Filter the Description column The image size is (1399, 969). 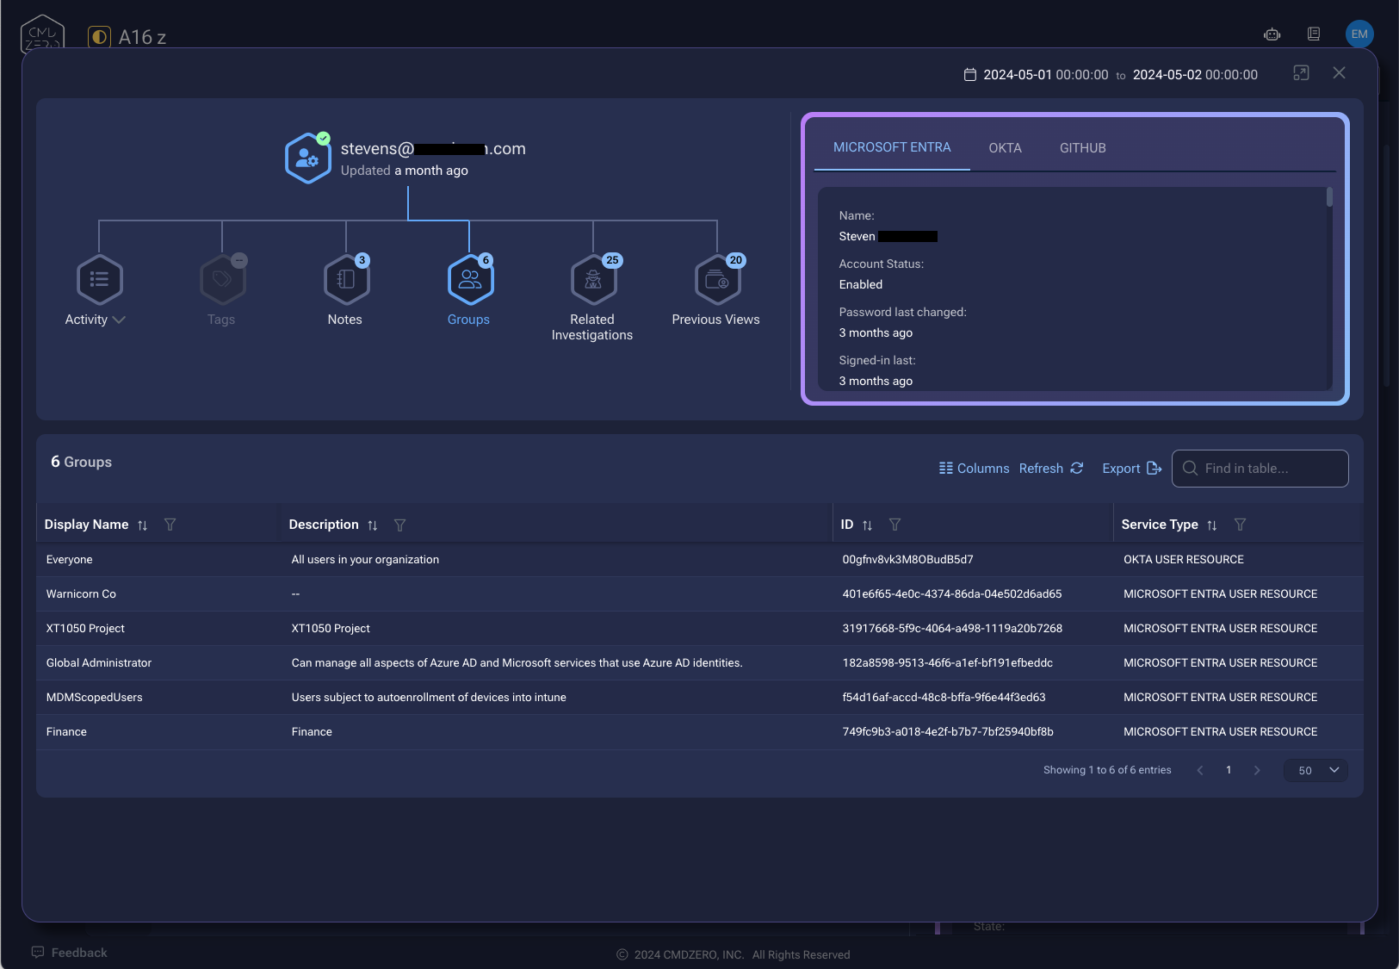click(399, 525)
